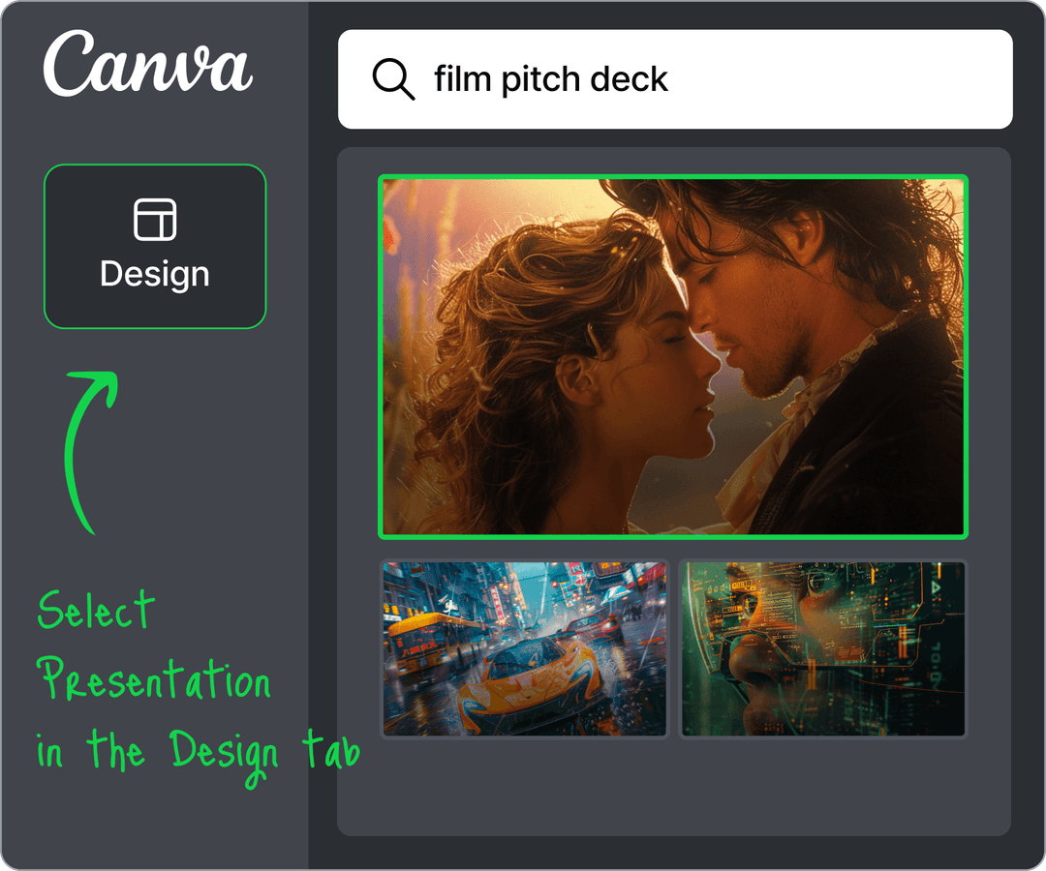Viewport: 1046px width, 871px height.
Task: Click the empty area below the template thumbnails
Action: (674, 787)
